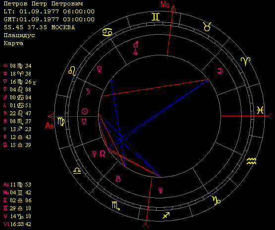Click the As 11 Virgo 53 house cusp row
This screenshot has height=230, width=275.
click(x=17, y=184)
